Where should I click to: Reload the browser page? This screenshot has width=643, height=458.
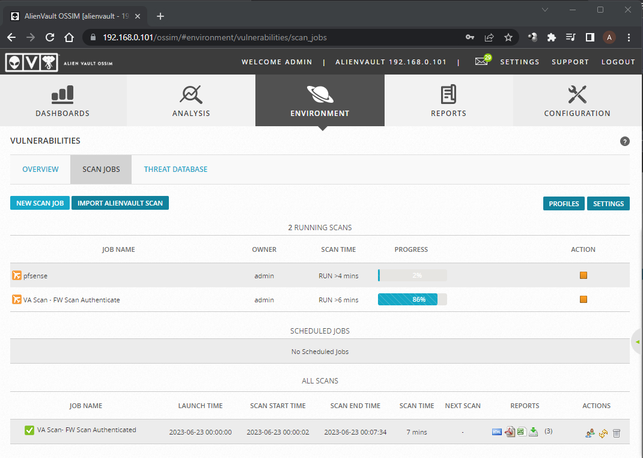point(50,37)
